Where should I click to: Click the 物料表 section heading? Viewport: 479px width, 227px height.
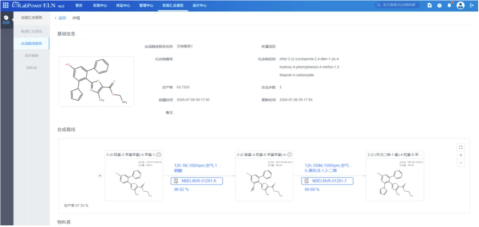click(64, 222)
